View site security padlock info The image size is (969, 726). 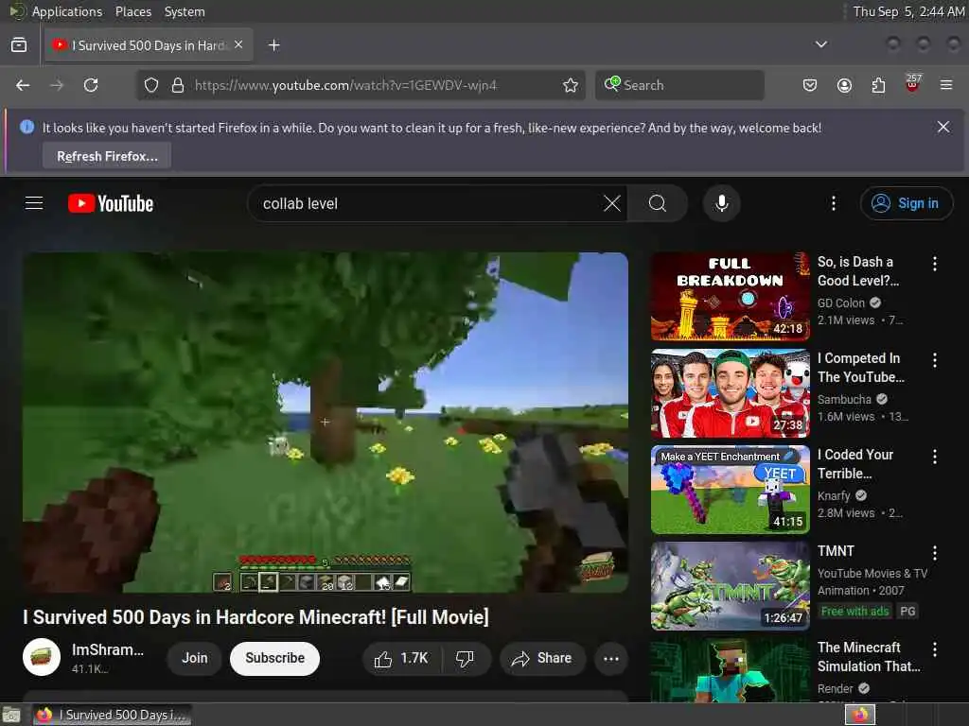point(177,85)
